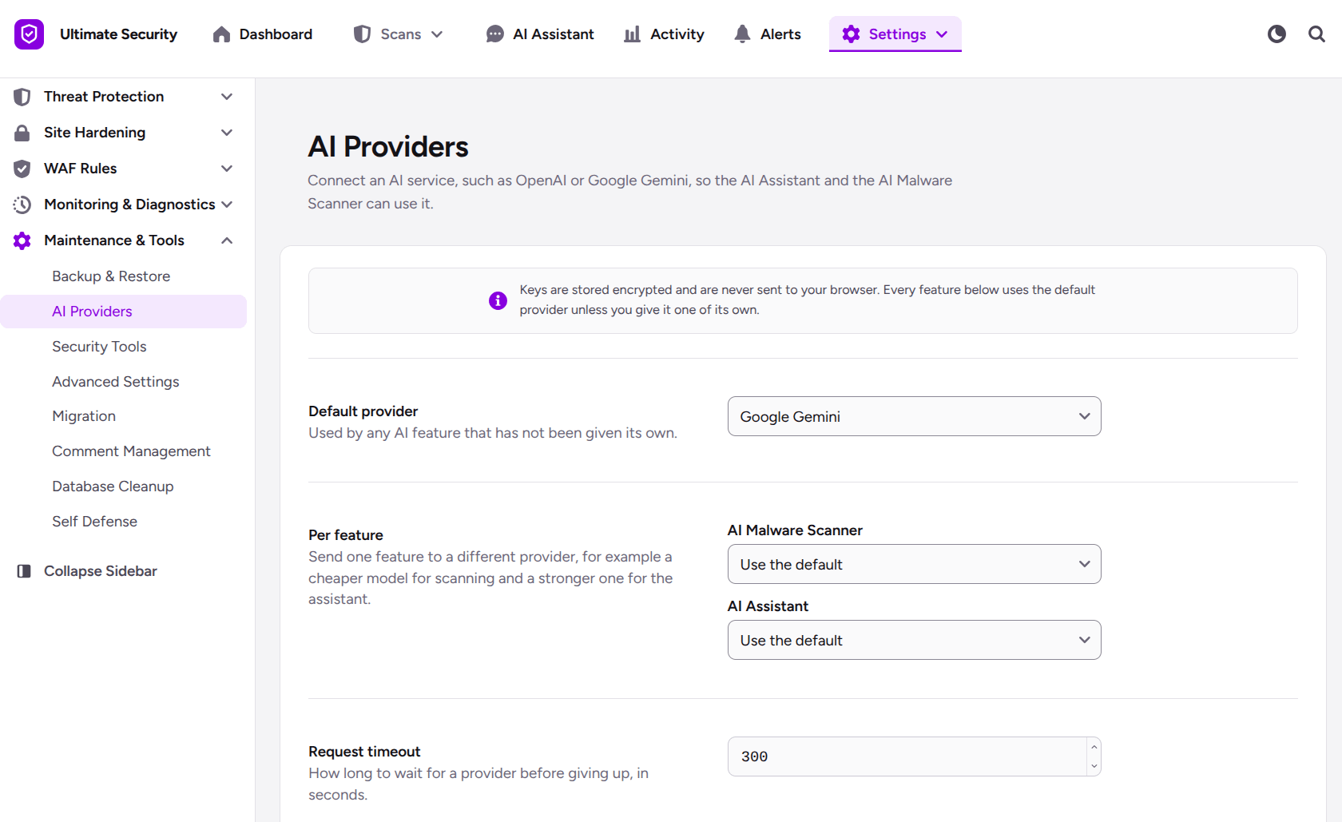Click the Activity bar chart icon
The width and height of the screenshot is (1342, 822).
click(632, 34)
